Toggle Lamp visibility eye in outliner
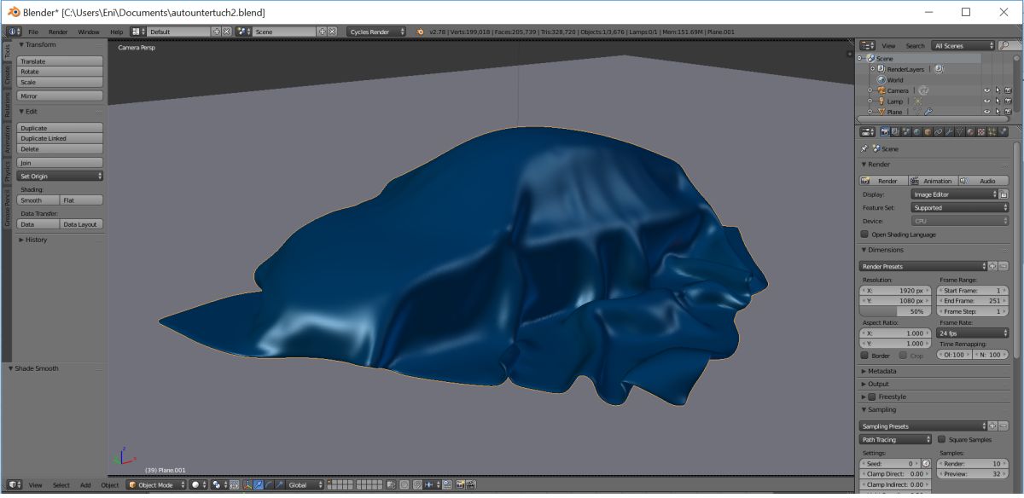This screenshot has width=1024, height=498. (x=987, y=101)
